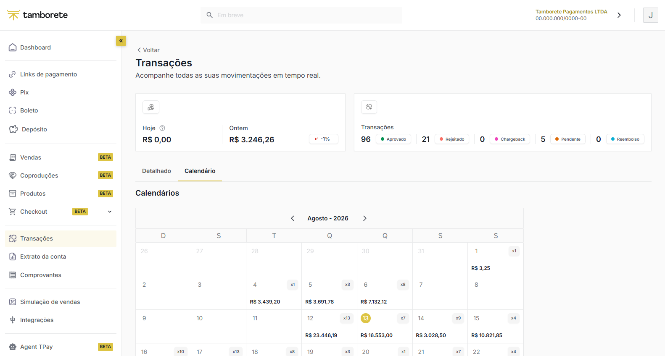Click the Integrações plug icon
This screenshot has height=356, width=665.
13,320
